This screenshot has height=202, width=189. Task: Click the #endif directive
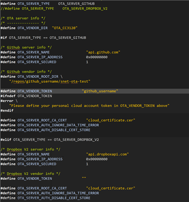(7, 111)
